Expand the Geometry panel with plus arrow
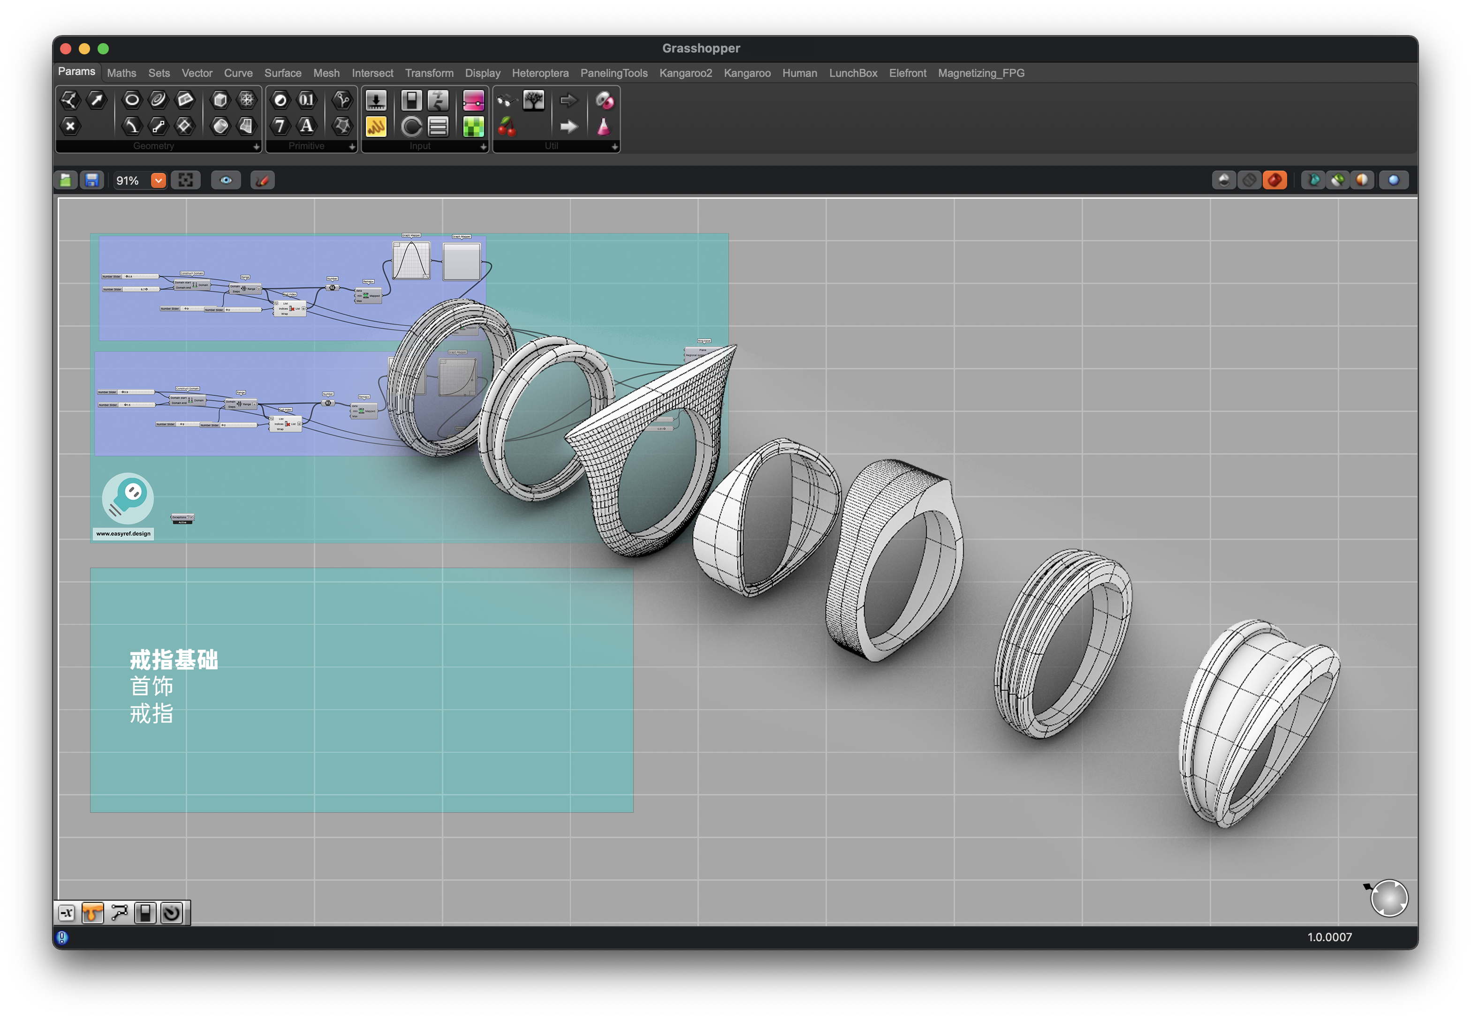 (x=256, y=147)
